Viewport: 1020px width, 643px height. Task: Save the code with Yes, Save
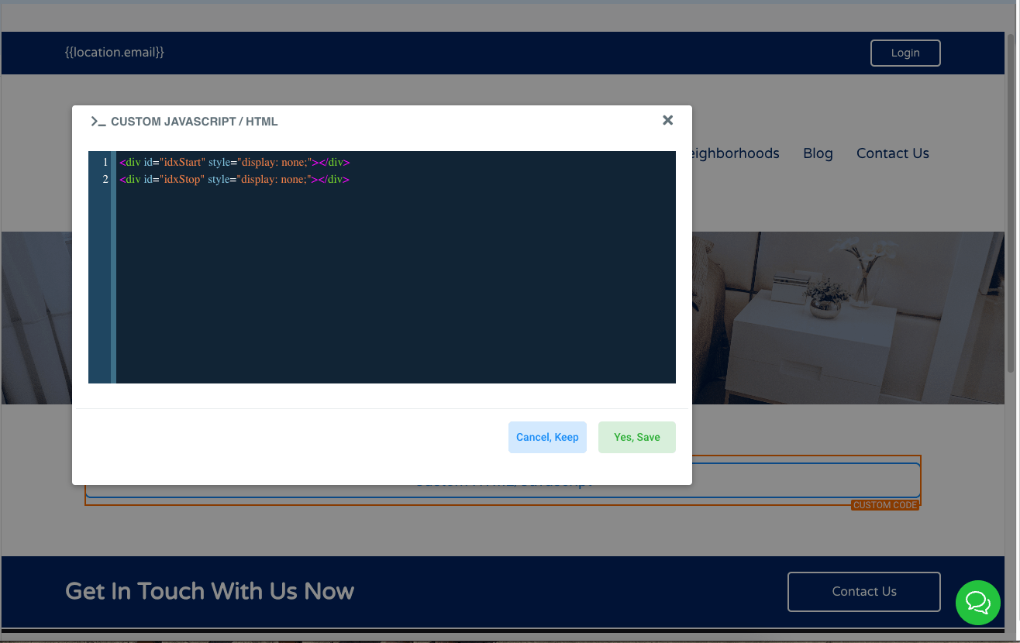636,437
